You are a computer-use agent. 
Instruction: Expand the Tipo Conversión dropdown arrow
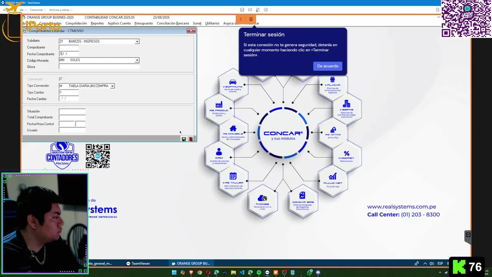tap(112, 86)
